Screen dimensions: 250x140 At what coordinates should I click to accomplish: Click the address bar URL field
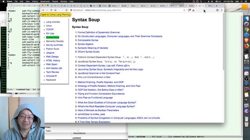coord(128,10)
